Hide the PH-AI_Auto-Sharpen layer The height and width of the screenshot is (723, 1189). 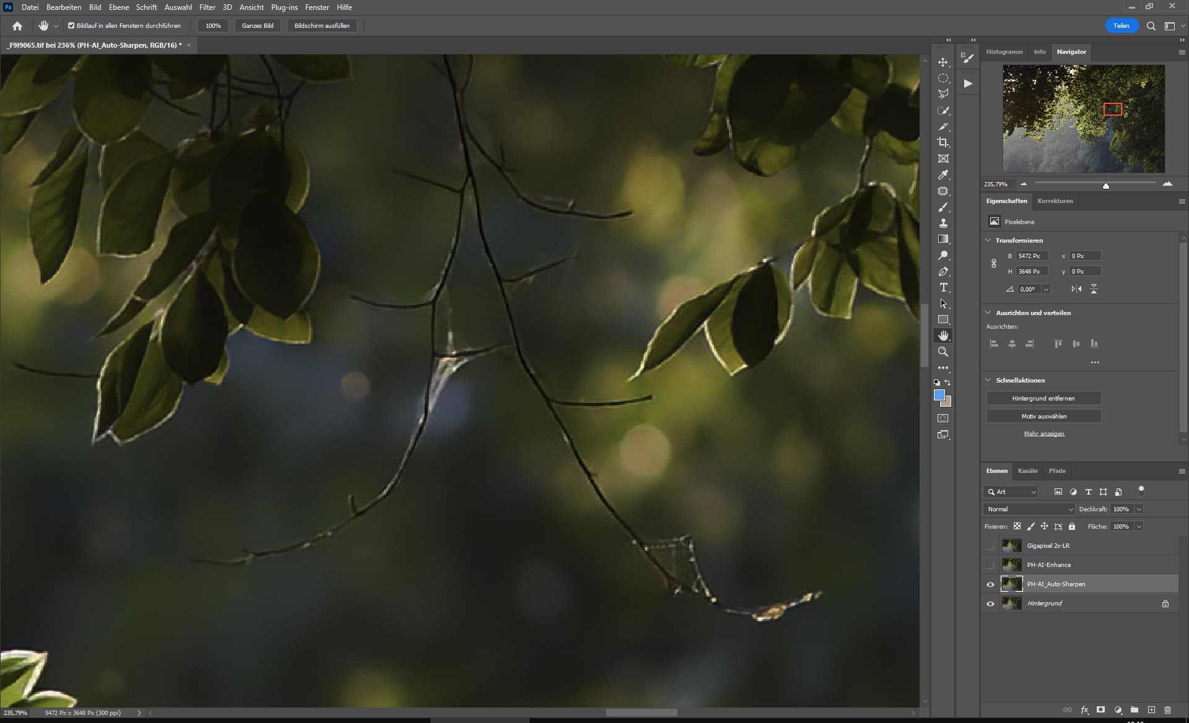click(990, 584)
